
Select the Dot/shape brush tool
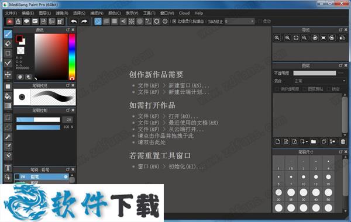(x=8, y=53)
